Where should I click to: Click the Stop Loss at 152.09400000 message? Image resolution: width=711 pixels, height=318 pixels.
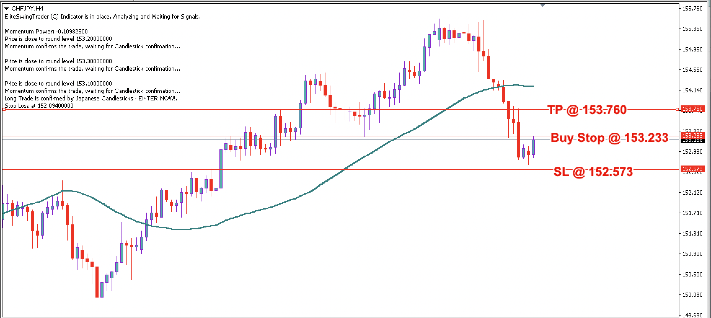[x=39, y=105]
